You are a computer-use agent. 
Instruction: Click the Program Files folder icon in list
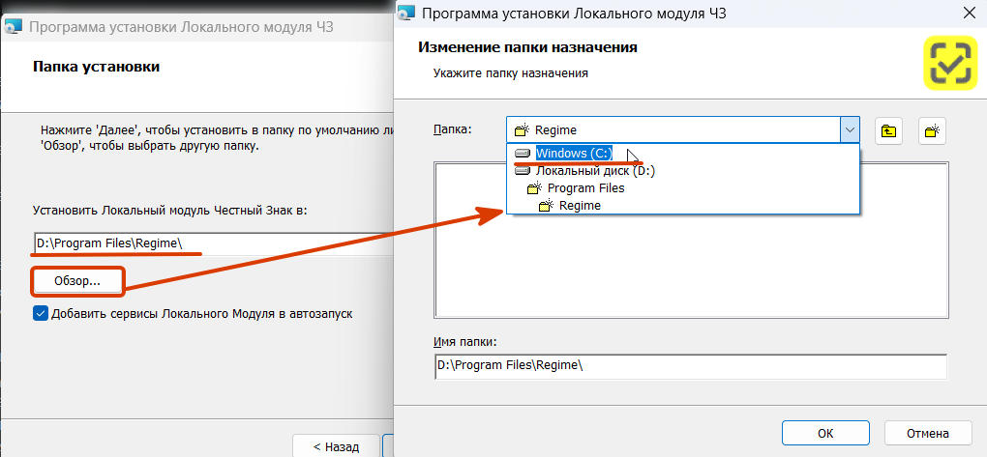coord(535,187)
